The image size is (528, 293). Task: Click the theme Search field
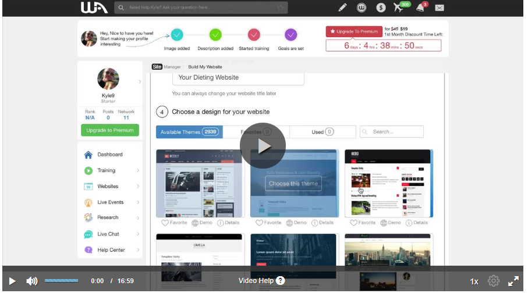392,132
